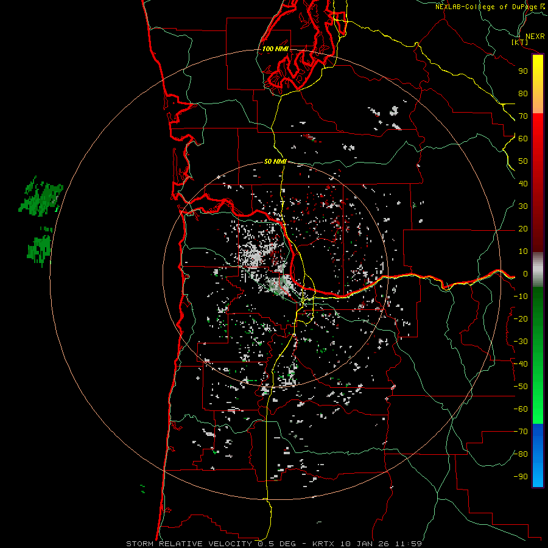Select the -40 value on velocity scale

pyautogui.click(x=521, y=364)
